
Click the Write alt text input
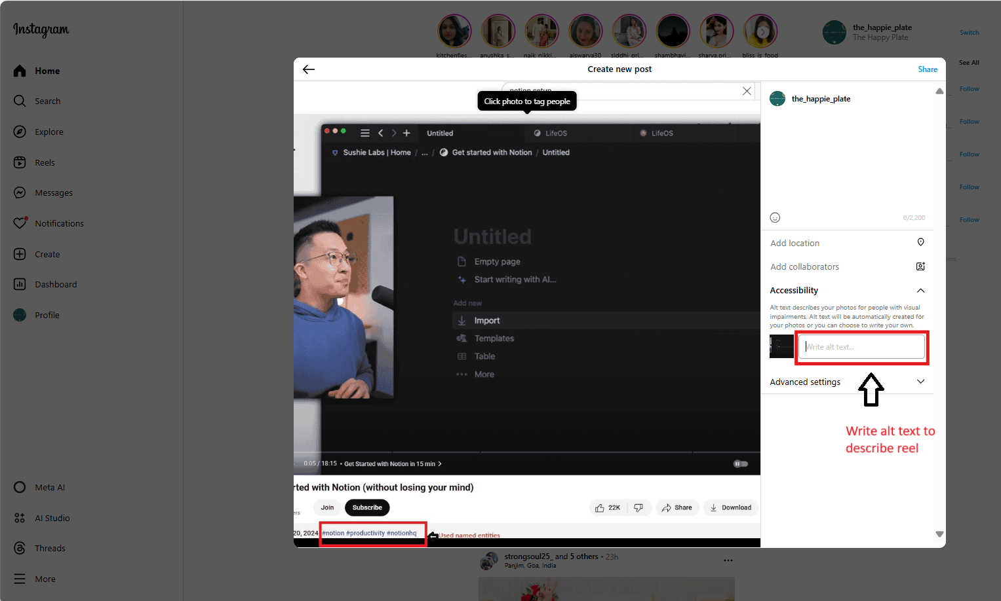[x=861, y=347]
